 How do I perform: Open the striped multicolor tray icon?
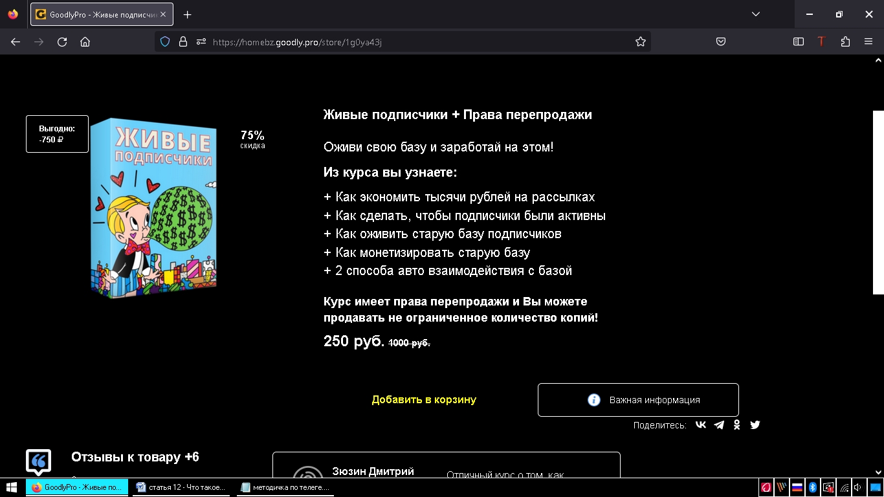coord(782,487)
